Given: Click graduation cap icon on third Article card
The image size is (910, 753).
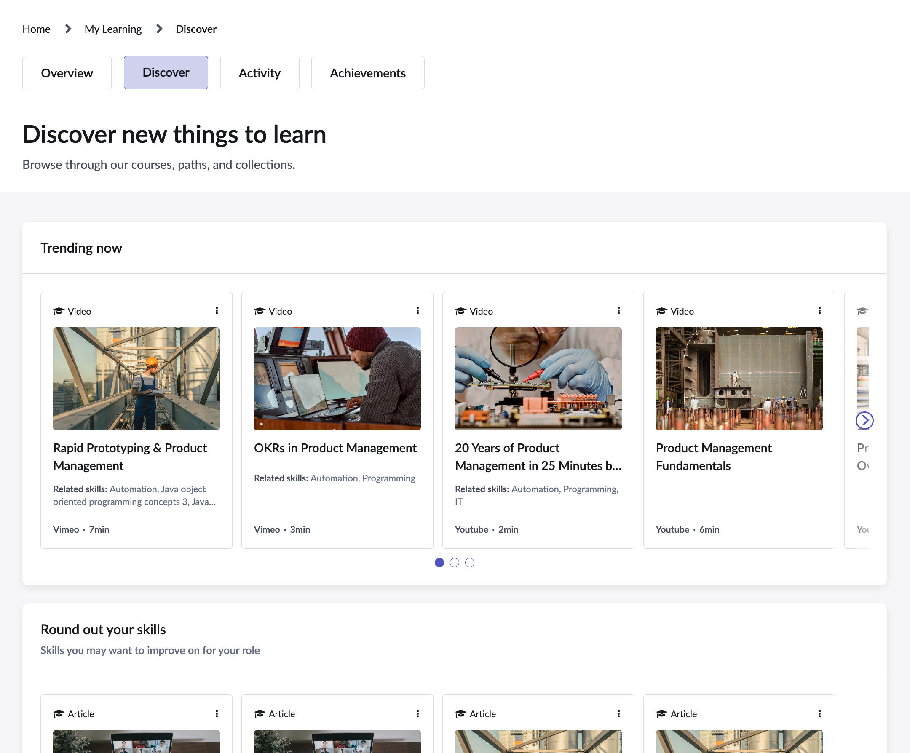Looking at the screenshot, I should tap(460, 713).
